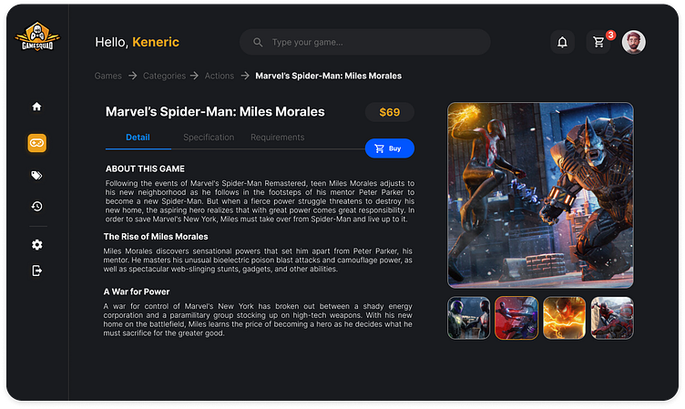Open the History clock sidebar icon
685x409 pixels.
36,206
